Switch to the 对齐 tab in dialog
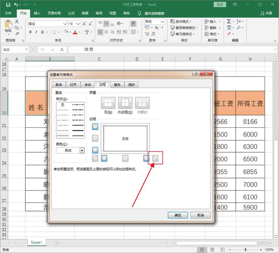The width and height of the screenshot is (279, 253). coord(73,85)
